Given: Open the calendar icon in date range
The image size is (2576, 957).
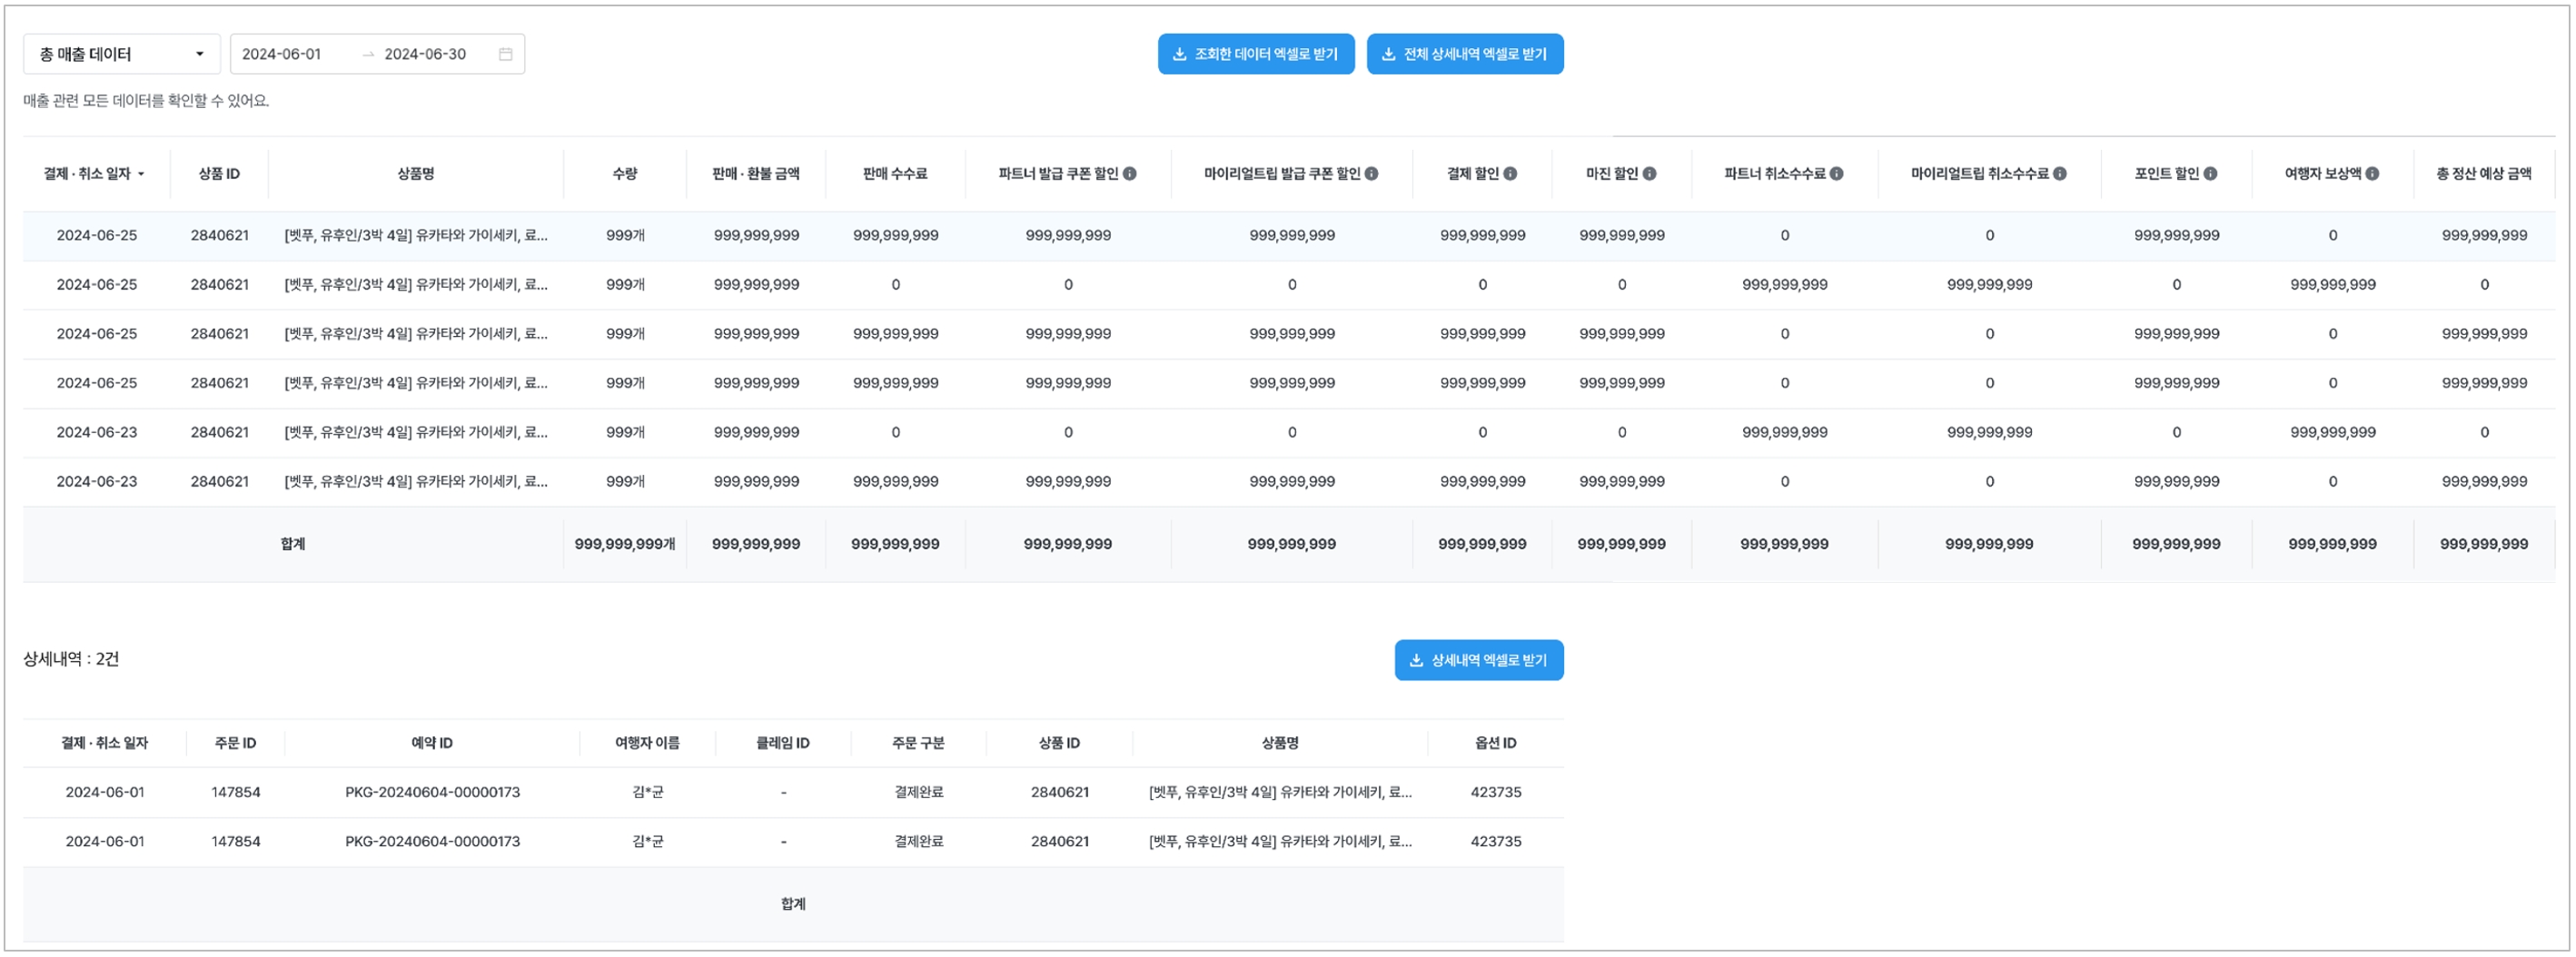Looking at the screenshot, I should 505,54.
